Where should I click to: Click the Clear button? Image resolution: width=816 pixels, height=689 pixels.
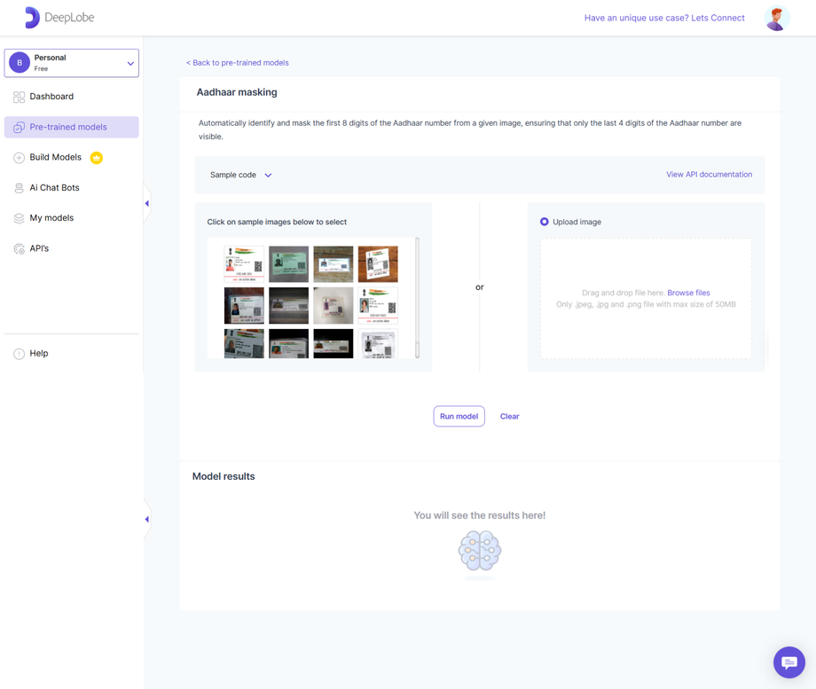point(509,416)
